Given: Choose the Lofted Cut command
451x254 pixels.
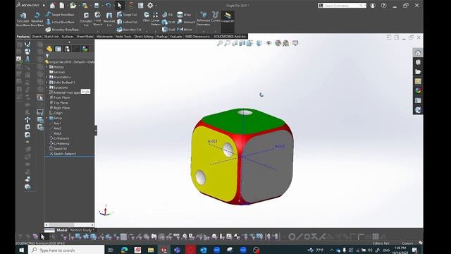Looking at the screenshot, I should click(127, 22).
